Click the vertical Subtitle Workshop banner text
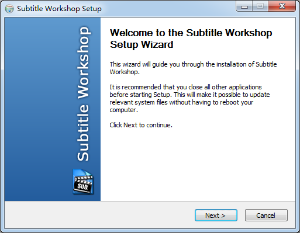This screenshot has height=233, width=300. tap(83, 94)
